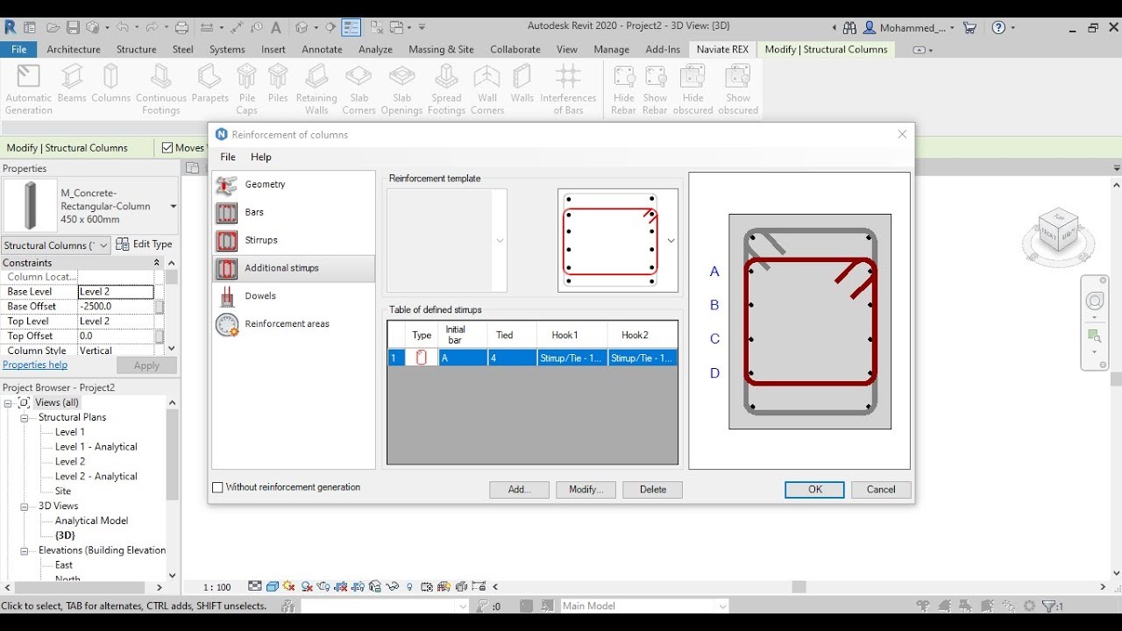
Task: Open the column type selector dropdown arrow
Action: [x=173, y=207]
